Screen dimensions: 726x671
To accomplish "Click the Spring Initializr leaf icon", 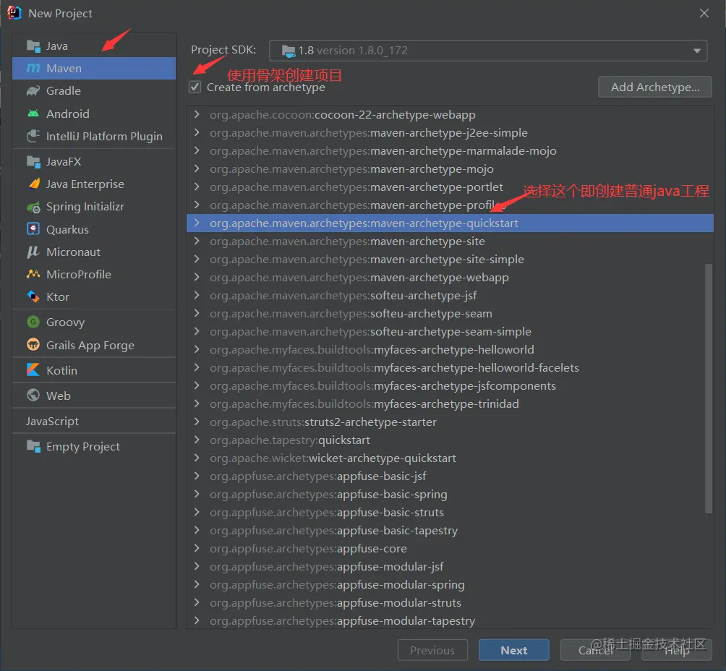I will click(33, 207).
